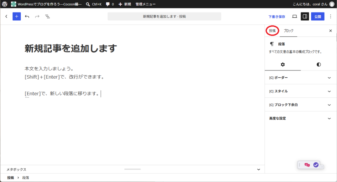The height and width of the screenshot is (182, 337).
Task: Undo the last edit
Action: [x=27, y=16]
